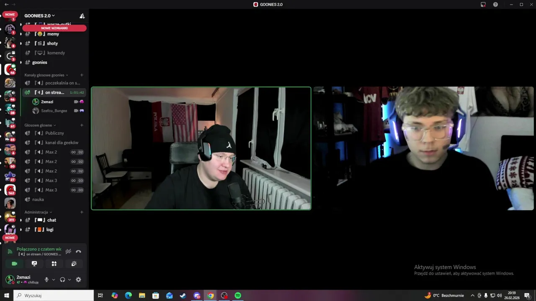Open the '0°C Bezchmurnie' weather widget
The height and width of the screenshot is (301, 536).
pyautogui.click(x=444, y=296)
